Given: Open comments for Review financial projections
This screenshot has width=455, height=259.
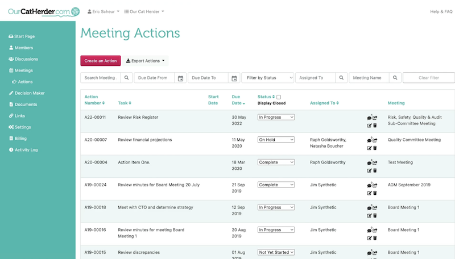Looking at the screenshot, I should tap(369, 140).
